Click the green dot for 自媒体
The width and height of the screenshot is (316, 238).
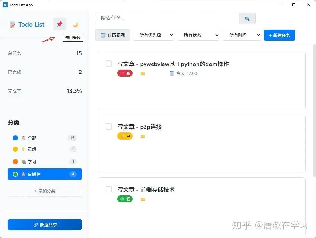click(x=15, y=174)
